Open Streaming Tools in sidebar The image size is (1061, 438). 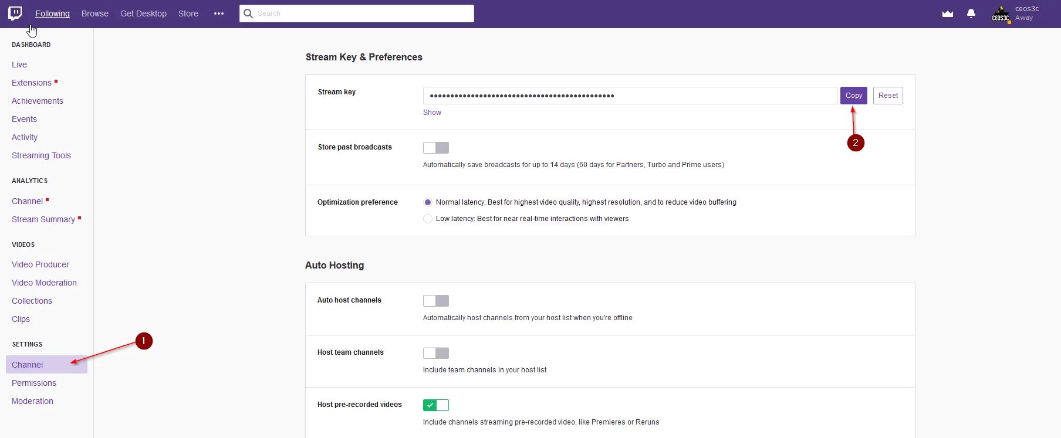tap(41, 155)
